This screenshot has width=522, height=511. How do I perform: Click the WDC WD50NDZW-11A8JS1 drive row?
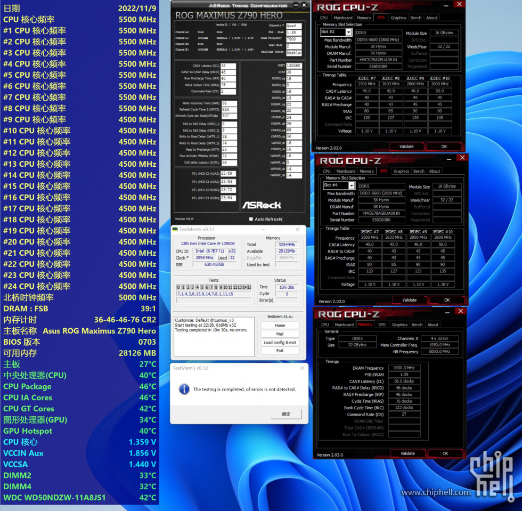[x=79, y=498]
